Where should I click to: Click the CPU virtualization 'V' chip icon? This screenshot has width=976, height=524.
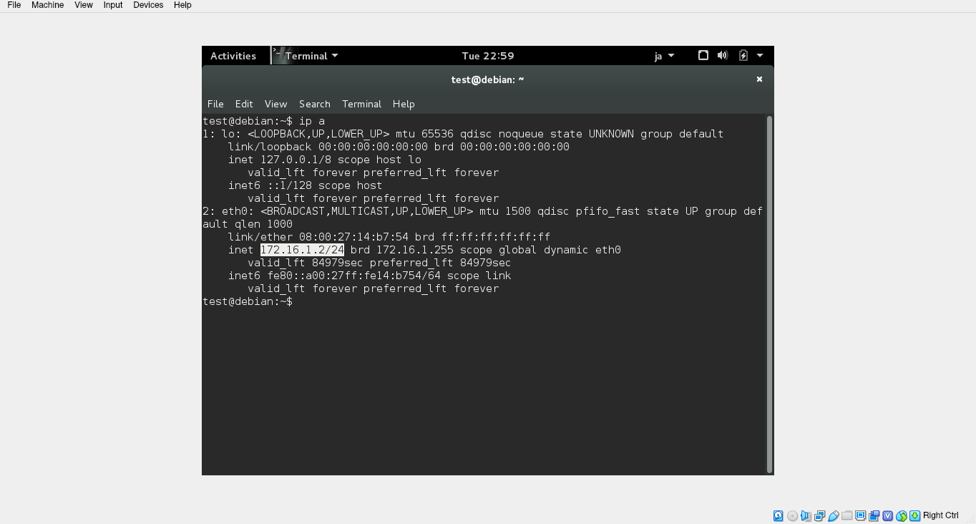pos(888,515)
